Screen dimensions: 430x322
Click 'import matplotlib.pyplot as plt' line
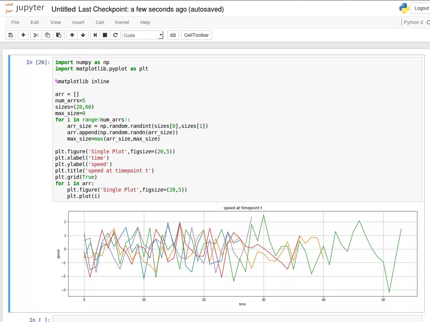pos(102,69)
